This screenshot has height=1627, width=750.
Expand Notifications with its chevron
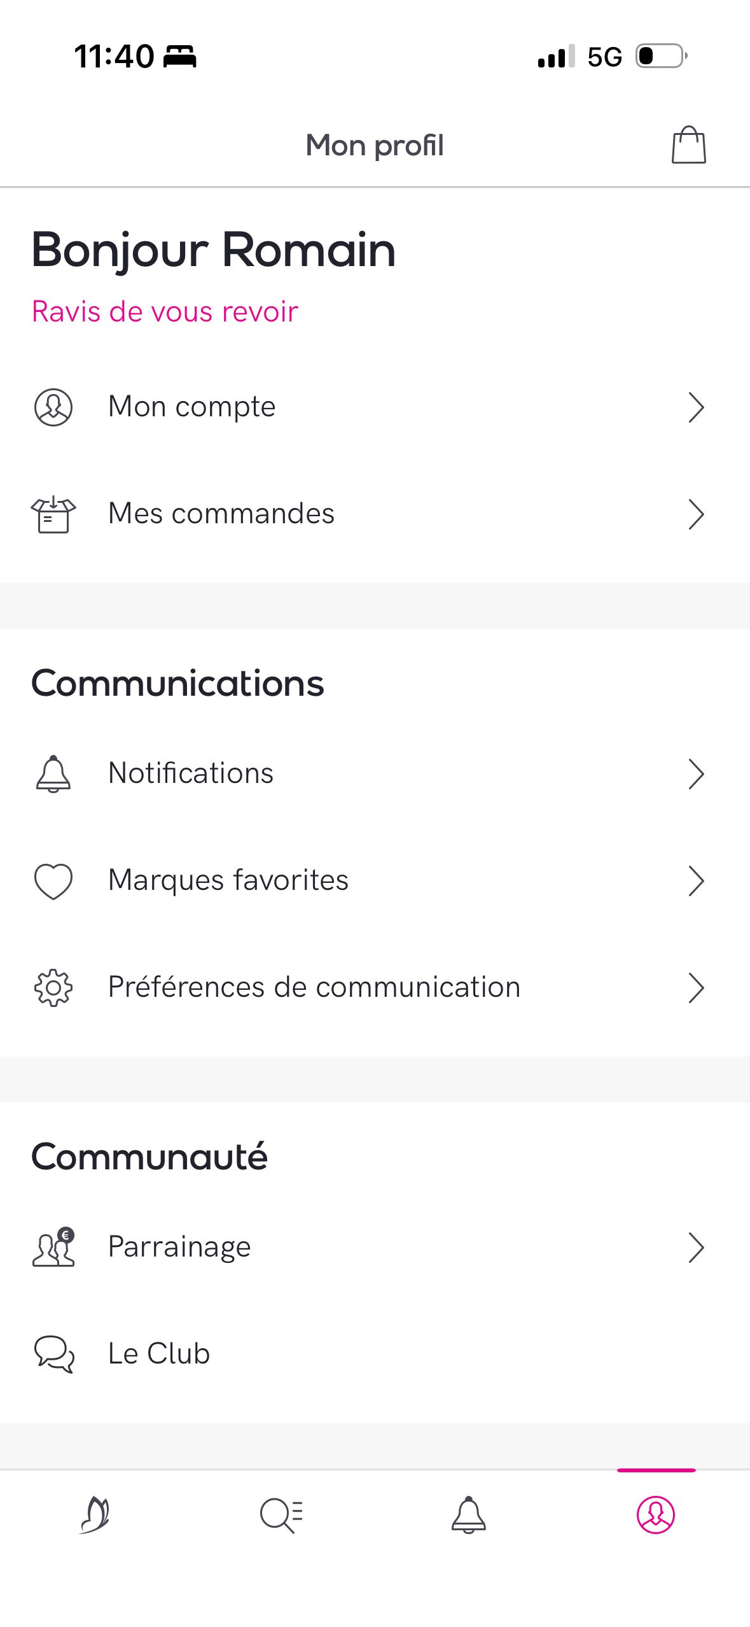point(697,774)
